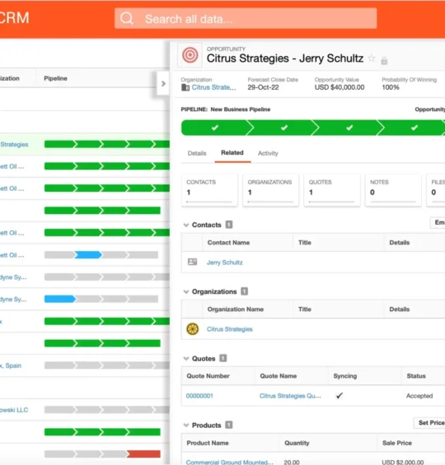Click the organization building icon
This screenshot has width=445, height=465.
click(185, 87)
